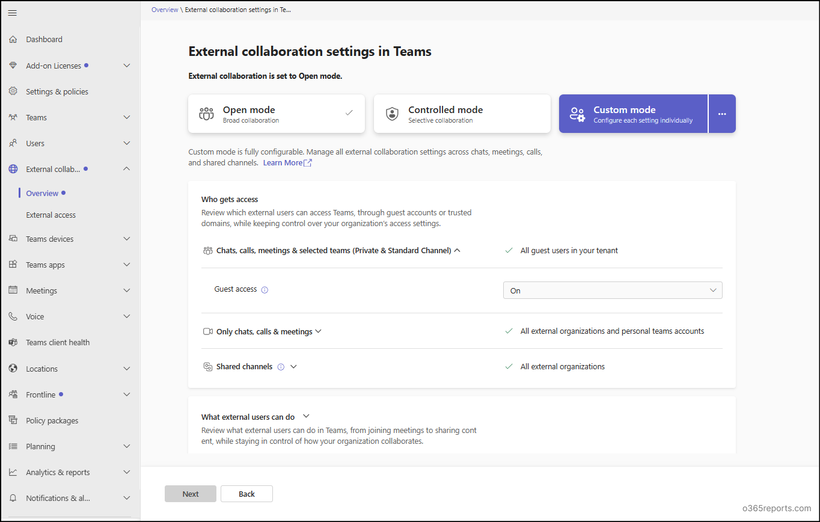Click 'All guest users in your tenant' text

click(569, 250)
